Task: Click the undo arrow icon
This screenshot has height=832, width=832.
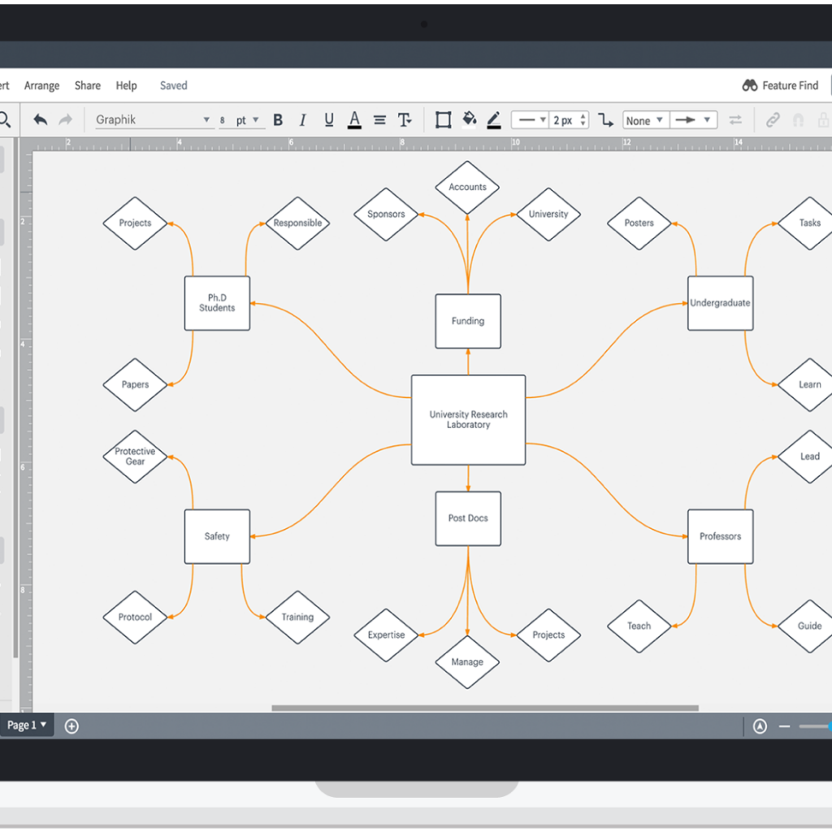Action: [41, 120]
